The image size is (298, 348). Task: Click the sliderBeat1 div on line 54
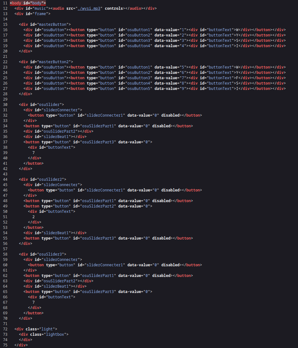click(55, 233)
